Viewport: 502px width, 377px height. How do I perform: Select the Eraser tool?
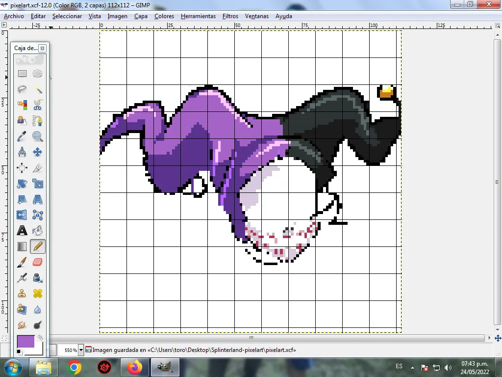pyautogui.click(x=37, y=262)
